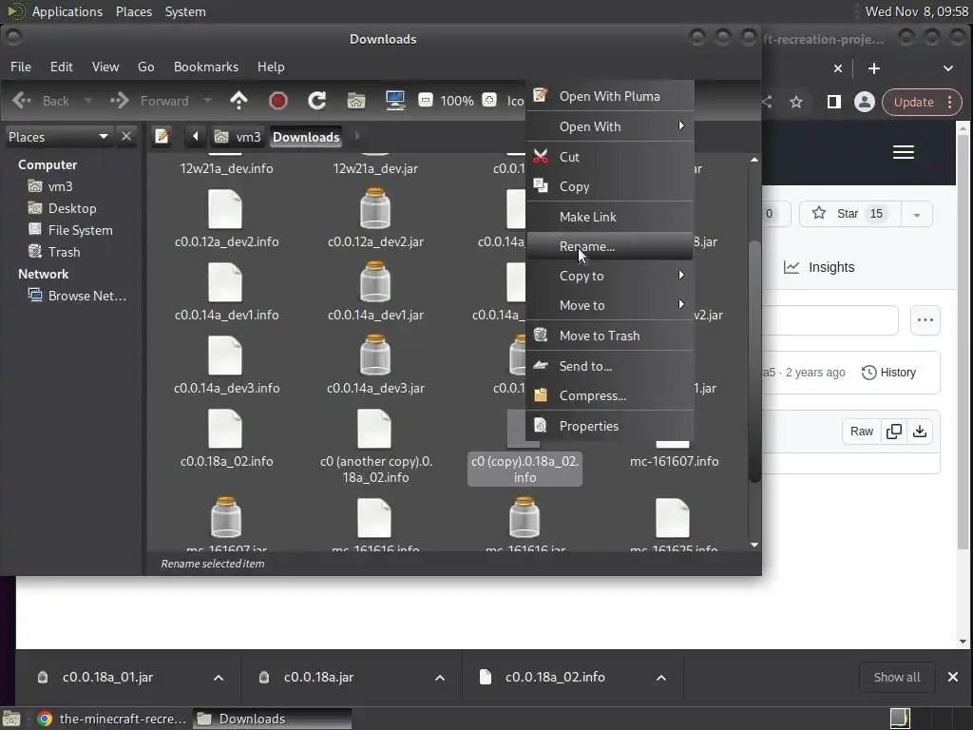The image size is (973, 730).
Task: Zoom in with plus icon
Action: [489, 100]
